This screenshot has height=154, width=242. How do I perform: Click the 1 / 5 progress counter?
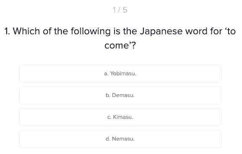coord(120,10)
